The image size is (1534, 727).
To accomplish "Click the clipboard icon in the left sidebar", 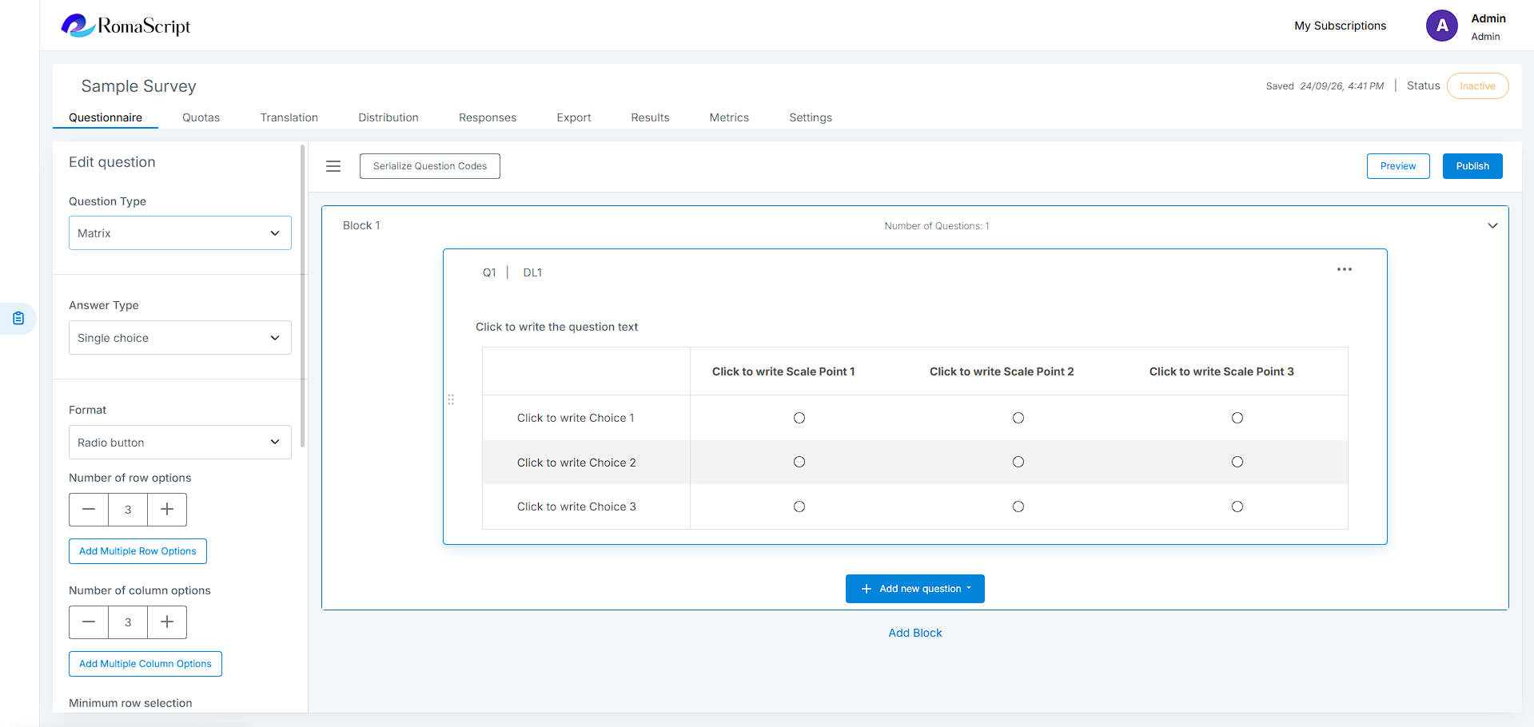I will pyautogui.click(x=18, y=319).
